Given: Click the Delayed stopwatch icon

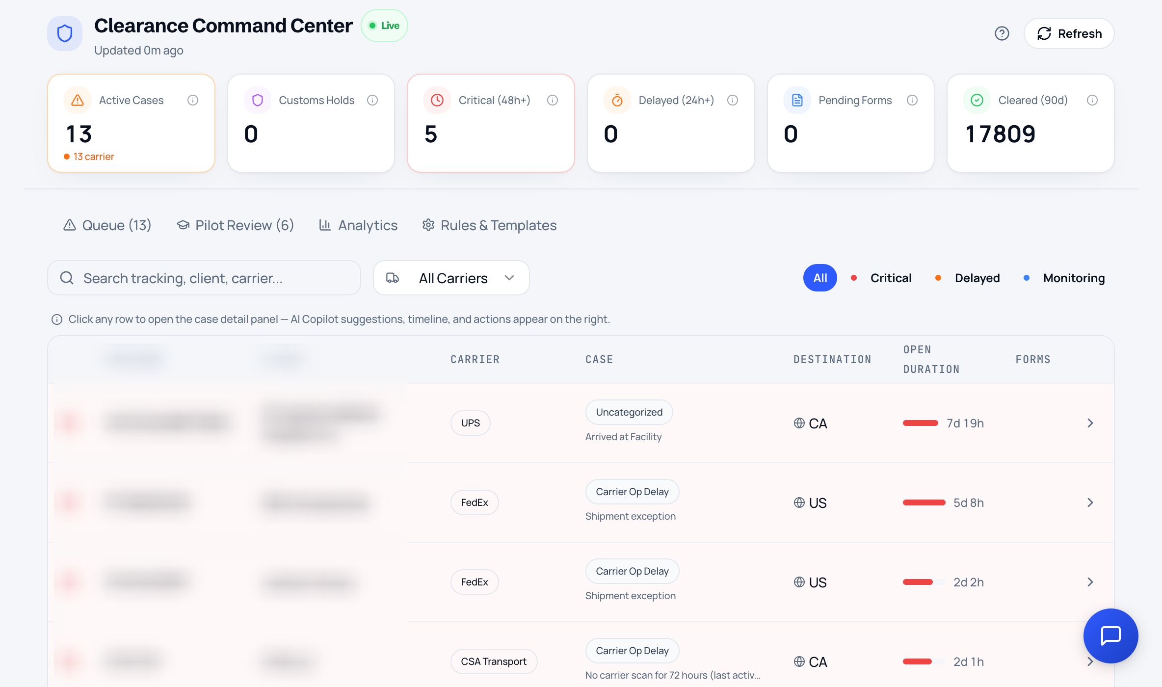Looking at the screenshot, I should coord(617,100).
